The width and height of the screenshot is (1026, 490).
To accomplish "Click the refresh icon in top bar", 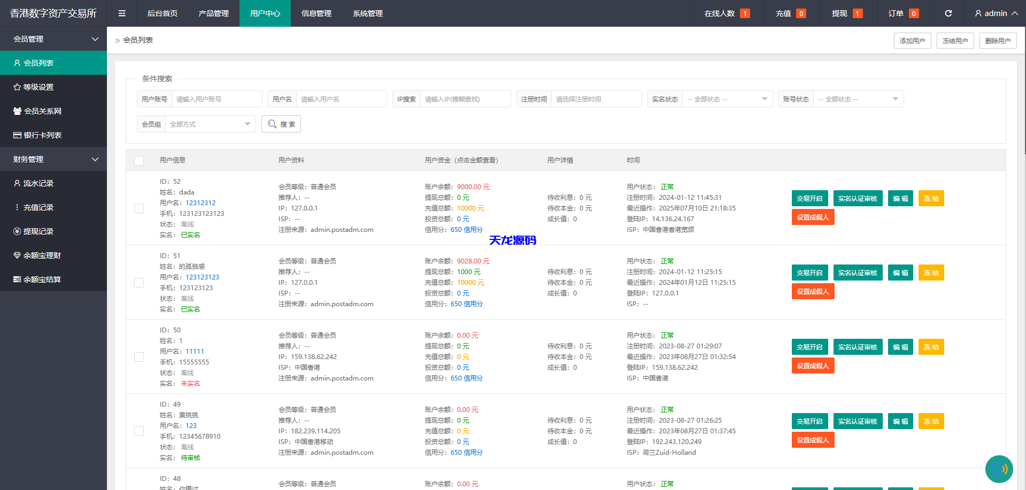I will pyautogui.click(x=948, y=13).
